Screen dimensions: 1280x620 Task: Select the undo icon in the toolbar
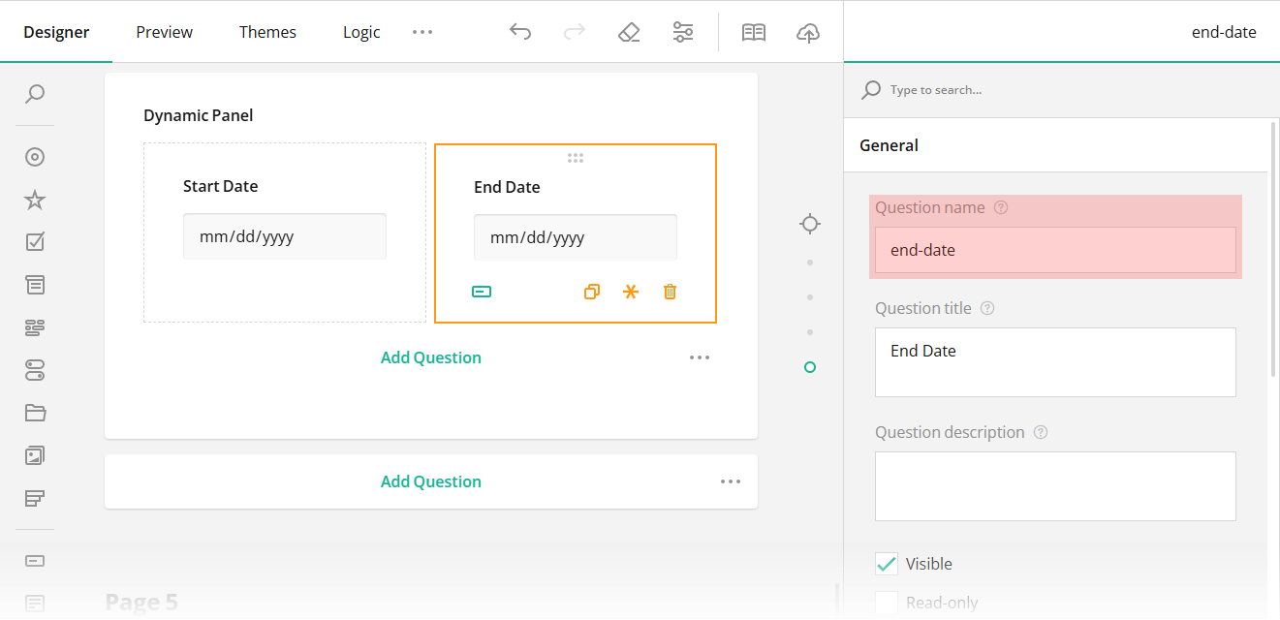[520, 31]
